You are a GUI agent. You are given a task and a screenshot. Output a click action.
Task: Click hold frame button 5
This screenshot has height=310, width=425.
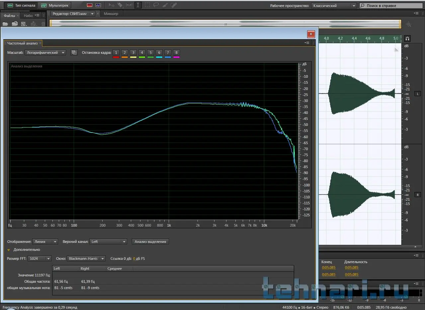pyautogui.click(x=150, y=52)
